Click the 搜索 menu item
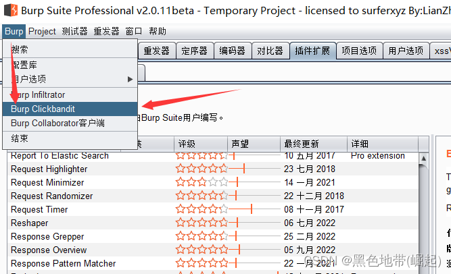The image size is (451, 274). click(x=20, y=49)
